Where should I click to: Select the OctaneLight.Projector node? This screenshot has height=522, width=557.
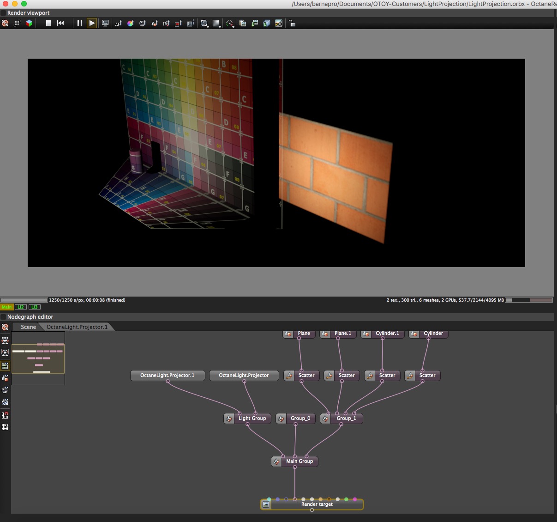[x=244, y=375]
